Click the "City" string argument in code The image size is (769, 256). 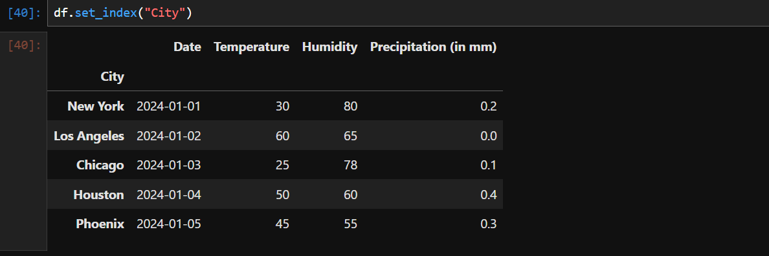click(165, 13)
